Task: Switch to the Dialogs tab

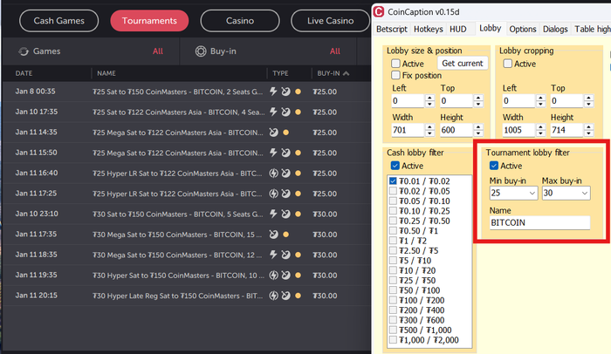Action: point(555,29)
